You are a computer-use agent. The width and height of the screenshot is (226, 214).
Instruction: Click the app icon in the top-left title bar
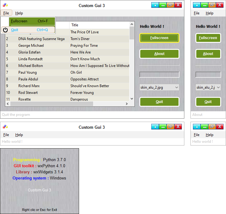point(5,5)
